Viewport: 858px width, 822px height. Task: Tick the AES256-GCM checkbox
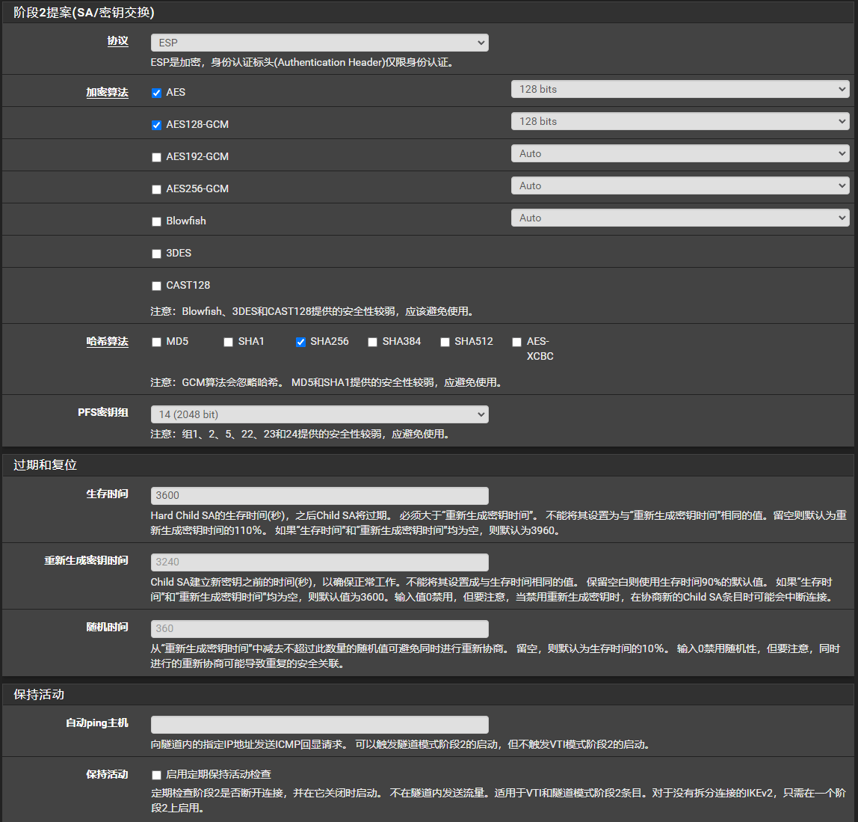156,189
